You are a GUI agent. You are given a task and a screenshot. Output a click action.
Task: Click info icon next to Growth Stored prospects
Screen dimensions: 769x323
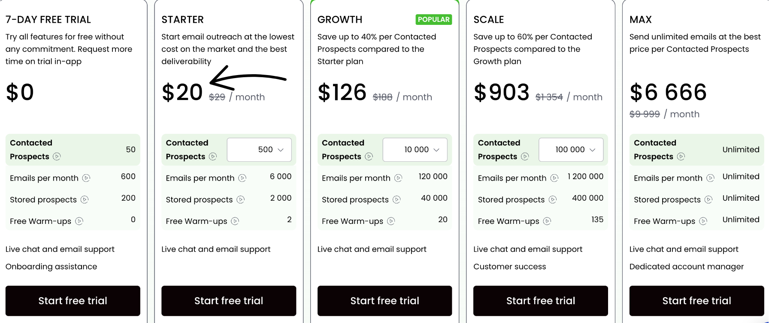tap(397, 199)
